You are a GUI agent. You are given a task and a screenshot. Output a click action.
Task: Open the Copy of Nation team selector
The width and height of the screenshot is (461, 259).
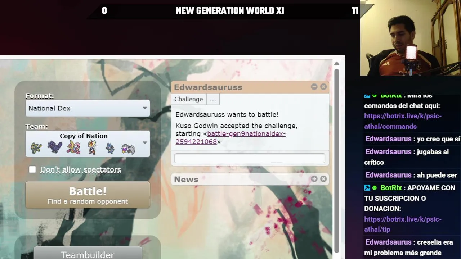click(88, 144)
